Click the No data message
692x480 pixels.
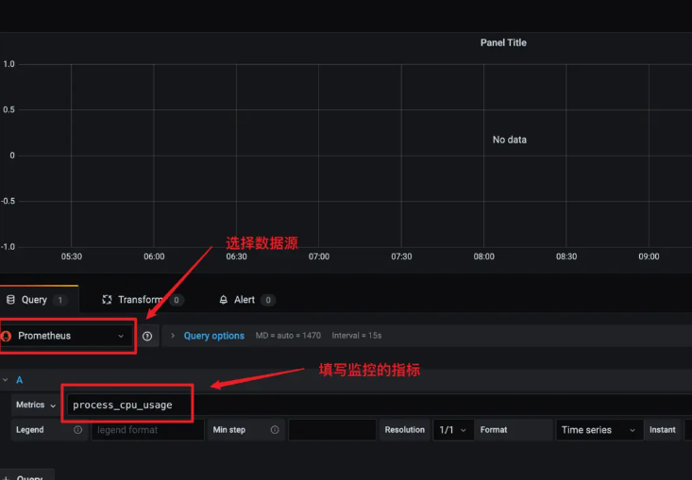click(509, 140)
